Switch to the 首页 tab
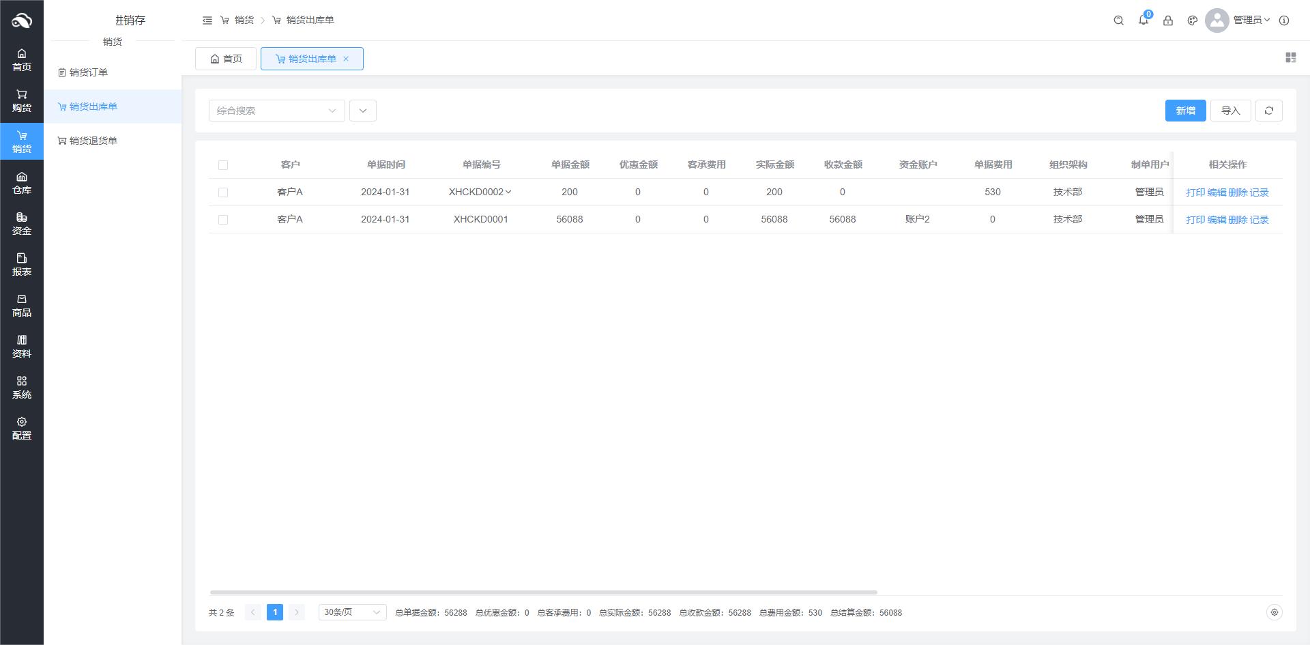Image resolution: width=1310 pixels, height=645 pixels. 226,59
